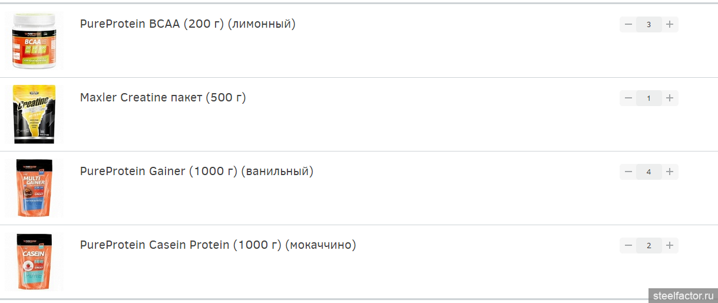
Task: Click the BCAA white jar product thumbnail
Action: 34,41
